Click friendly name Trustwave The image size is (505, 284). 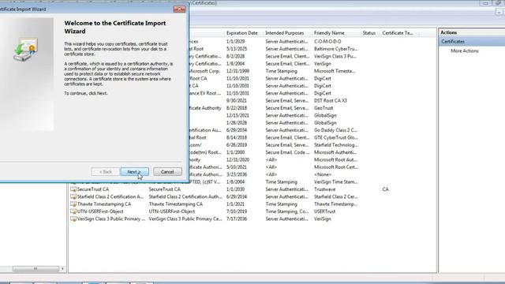click(x=324, y=189)
